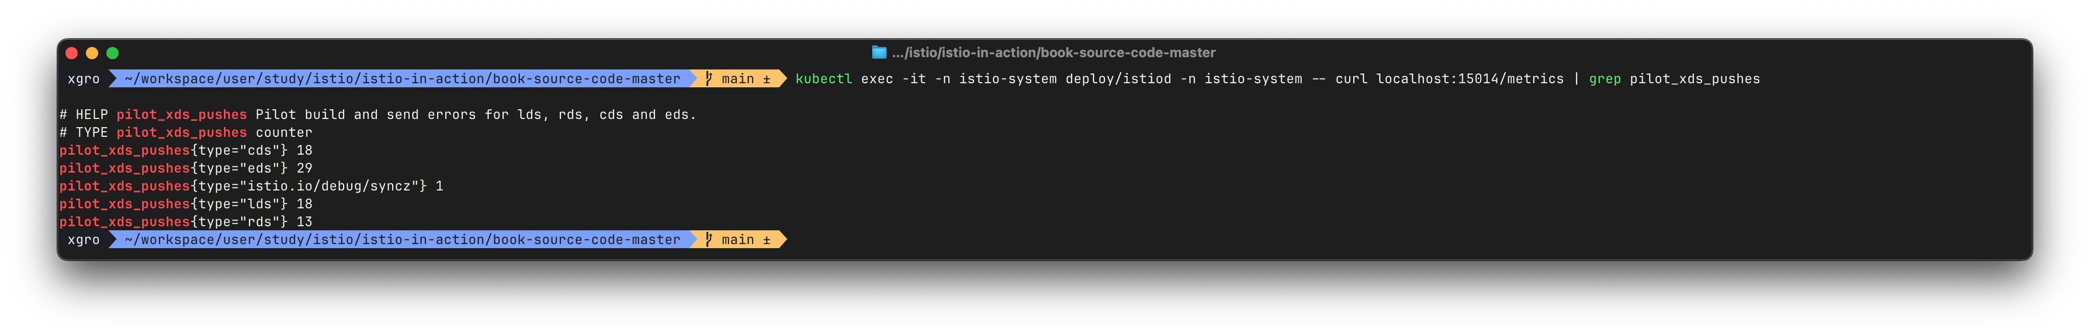Click the green grep word in the command
Image resolution: width=2090 pixels, height=336 pixels.
coord(1604,79)
